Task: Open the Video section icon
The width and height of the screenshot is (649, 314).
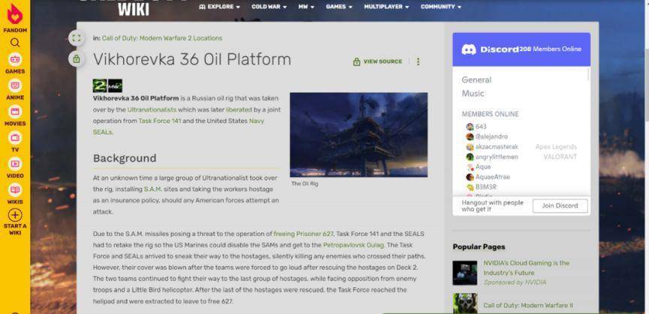Action: pyautogui.click(x=14, y=164)
